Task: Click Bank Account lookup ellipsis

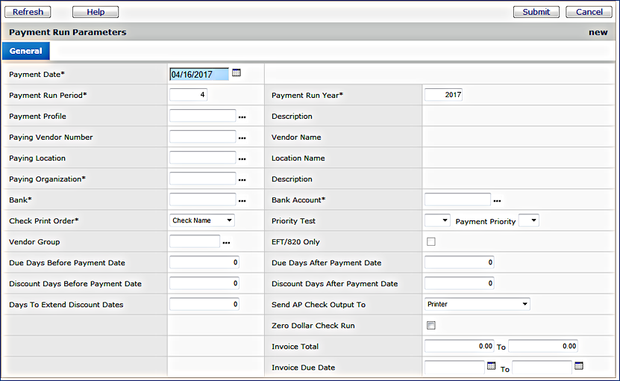Action: [497, 201]
